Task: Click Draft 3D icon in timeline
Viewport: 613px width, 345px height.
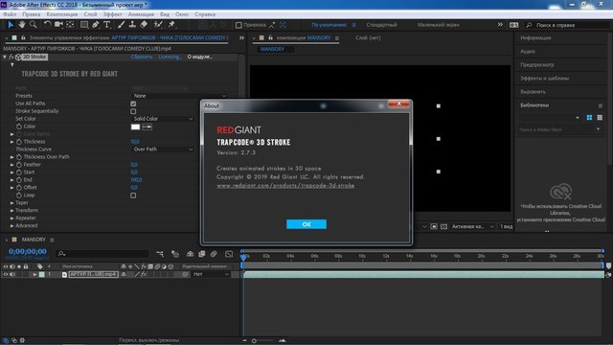Action: (174, 254)
